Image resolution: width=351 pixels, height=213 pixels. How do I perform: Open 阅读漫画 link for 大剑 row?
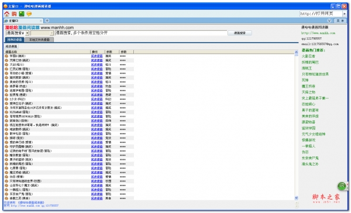click(x=97, y=65)
